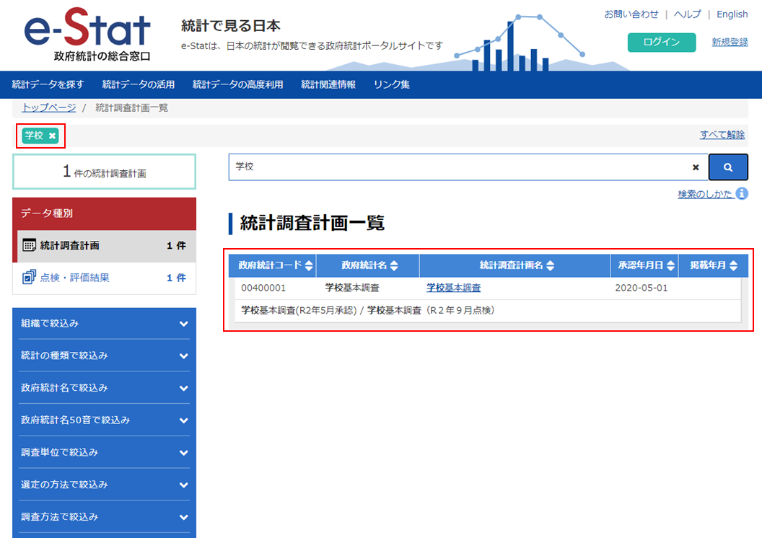Click the ログイン button

pyautogui.click(x=662, y=43)
